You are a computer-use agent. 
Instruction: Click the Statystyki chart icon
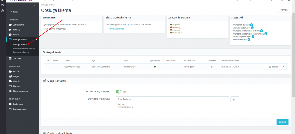tap(10, 58)
